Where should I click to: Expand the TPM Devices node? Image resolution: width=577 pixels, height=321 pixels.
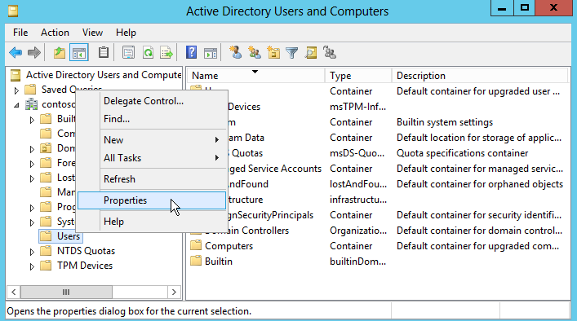point(32,266)
